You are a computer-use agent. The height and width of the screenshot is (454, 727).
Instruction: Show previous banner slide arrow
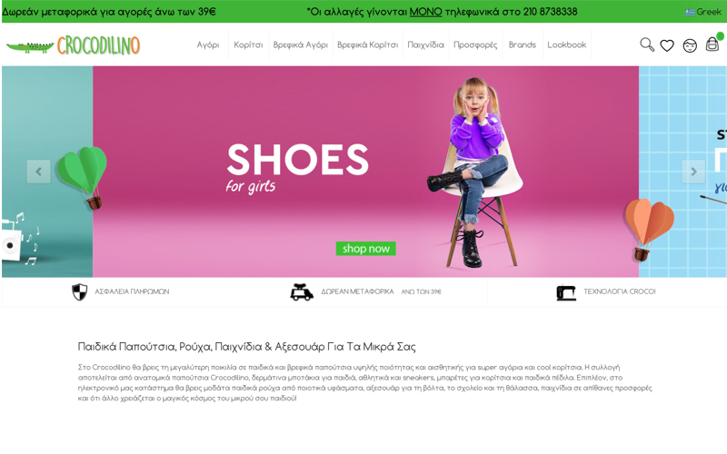click(38, 172)
